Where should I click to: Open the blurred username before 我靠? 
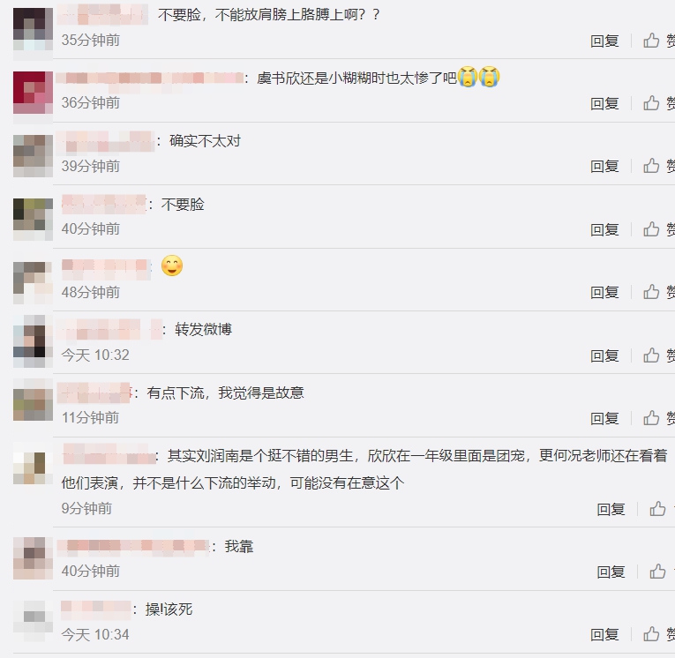[133, 546]
